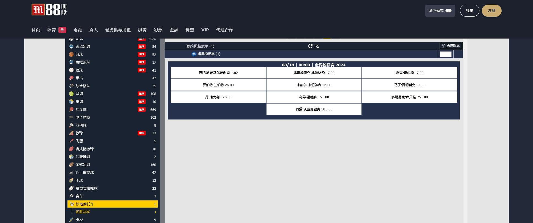Click the 滚球 live badge beside 乒乓球
533x223 pixels.
click(142, 110)
